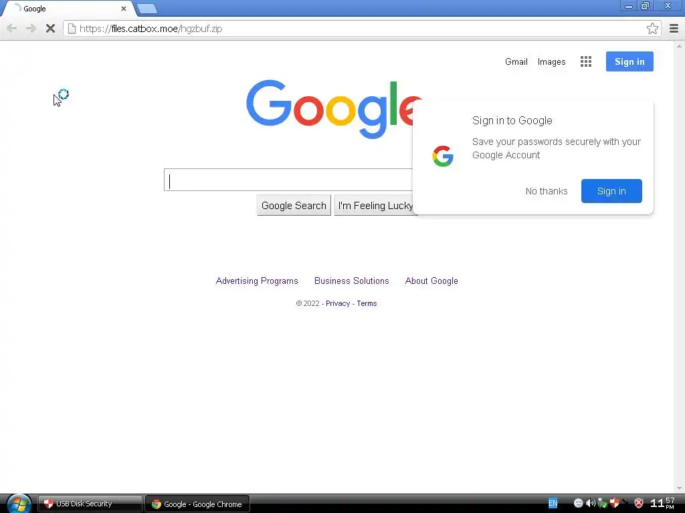685x513 pixels.
Task: Open Gmail link
Action: (516, 61)
